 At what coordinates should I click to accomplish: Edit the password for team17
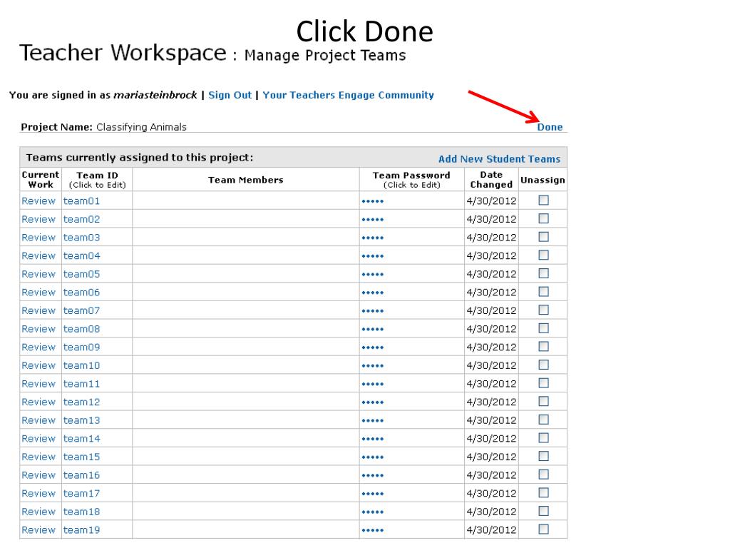tap(372, 494)
